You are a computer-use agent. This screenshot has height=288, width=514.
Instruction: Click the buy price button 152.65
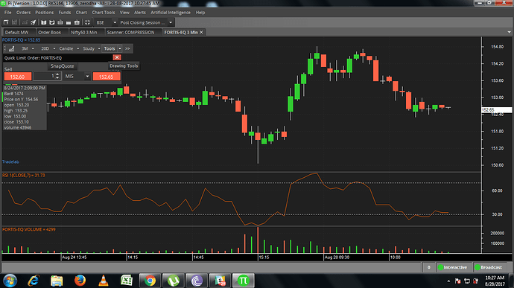tap(107, 77)
